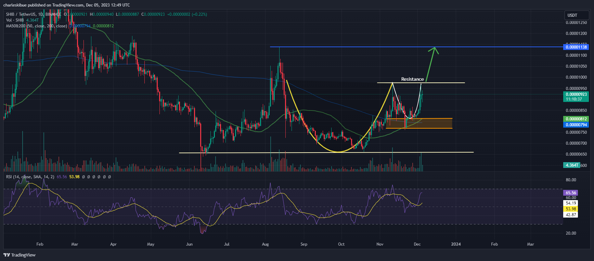Click the Jun time axis label
The height and width of the screenshot is (261, 594).
pyautogui.click(x=189, y=244)
